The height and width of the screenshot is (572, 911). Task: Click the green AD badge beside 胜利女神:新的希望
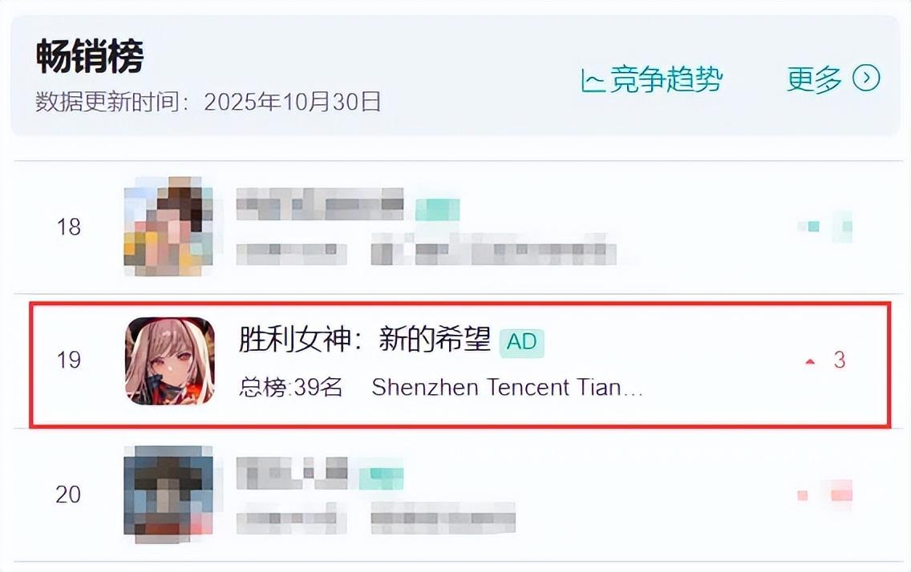click(x=522, y=342)
